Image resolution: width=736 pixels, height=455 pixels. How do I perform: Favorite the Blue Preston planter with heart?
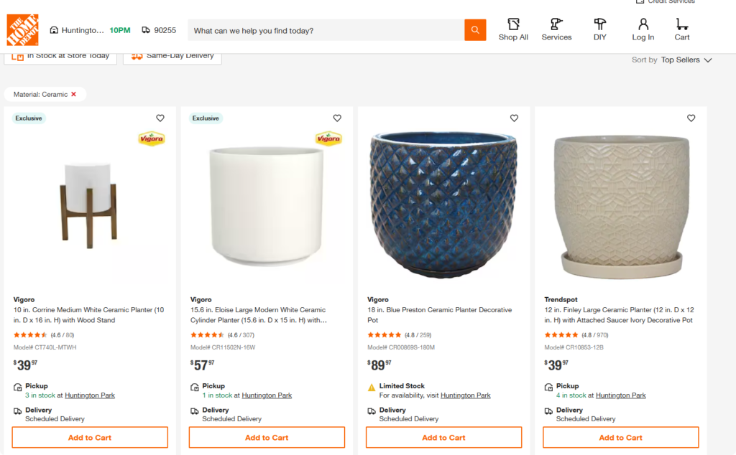coord(514,118)
